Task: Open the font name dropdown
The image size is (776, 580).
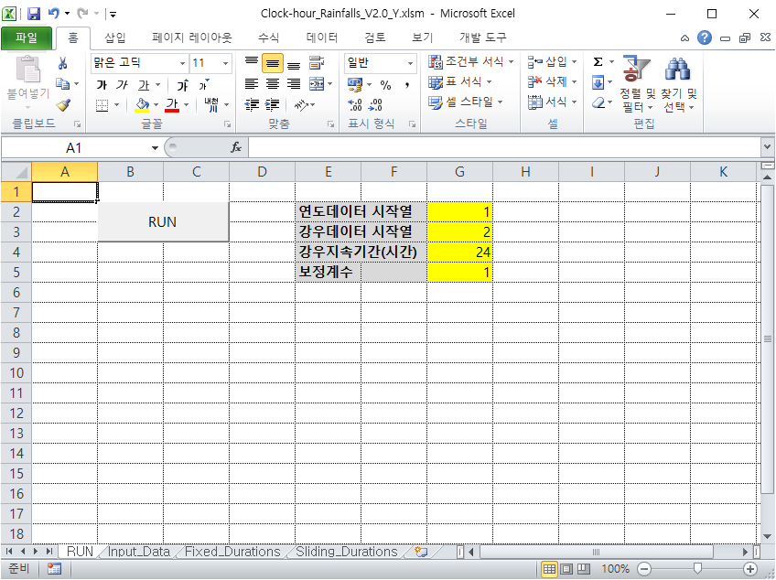Action: click(182, 63)
